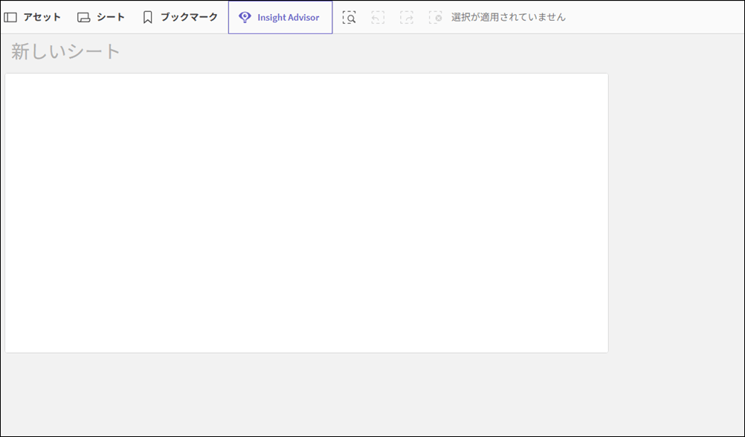Click the smart search selection icon
Viewport: 745px width, 437px height.
tap(349, 18)
